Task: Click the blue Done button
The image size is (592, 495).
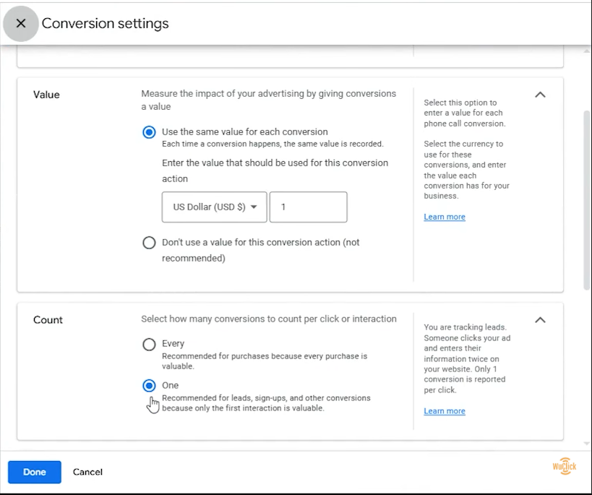Action: pos(35,472)
